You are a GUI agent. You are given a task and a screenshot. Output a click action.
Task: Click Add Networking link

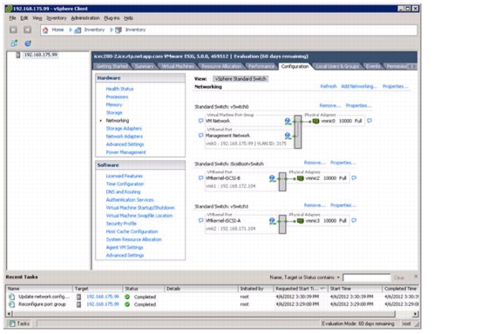click(359, 86)
